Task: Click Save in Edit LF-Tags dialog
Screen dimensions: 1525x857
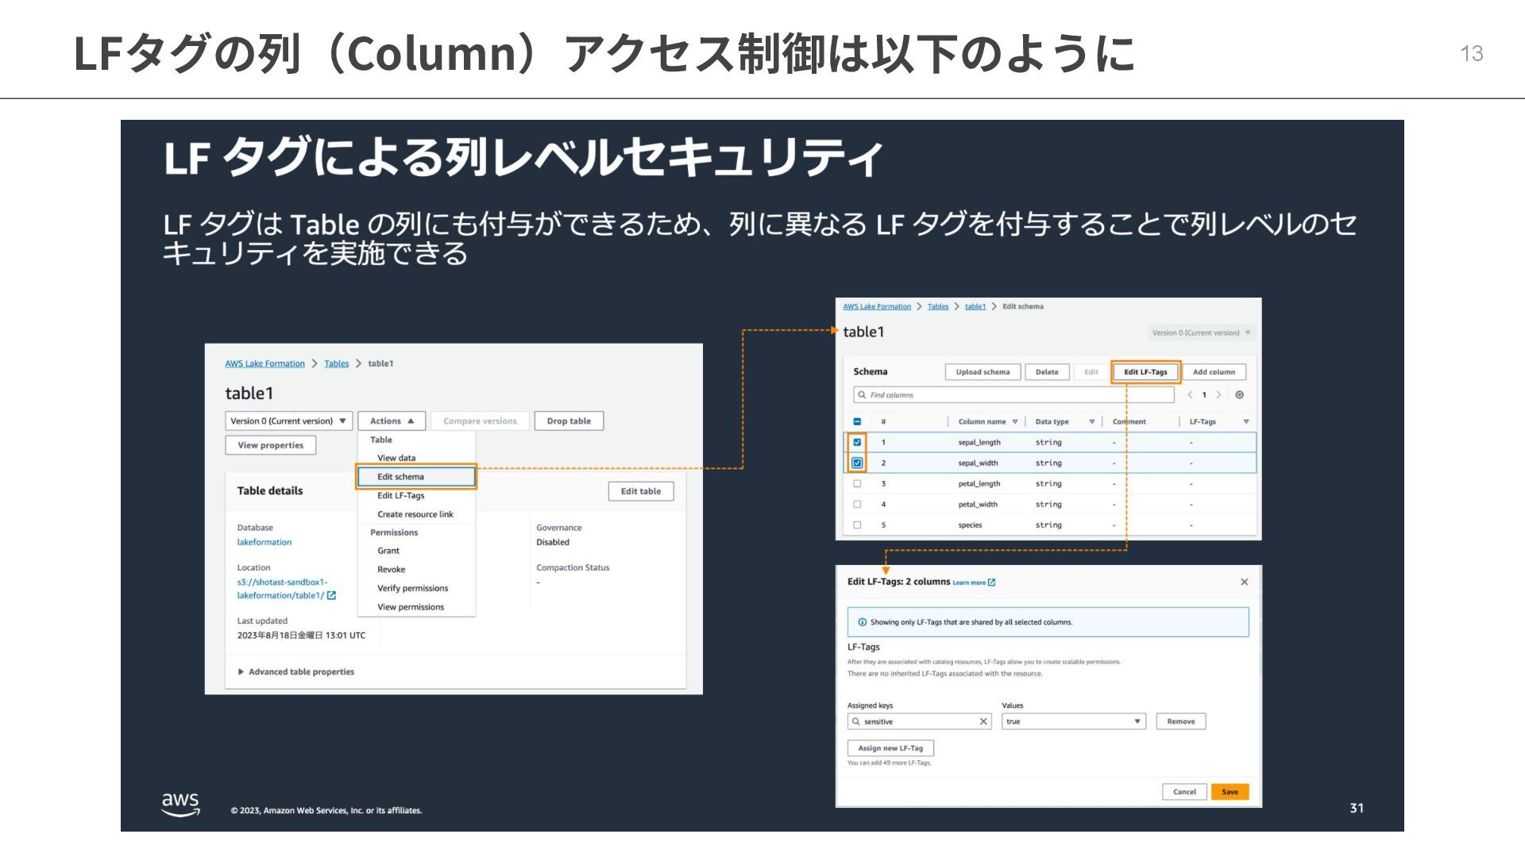Action: (x=1230, y=792)
